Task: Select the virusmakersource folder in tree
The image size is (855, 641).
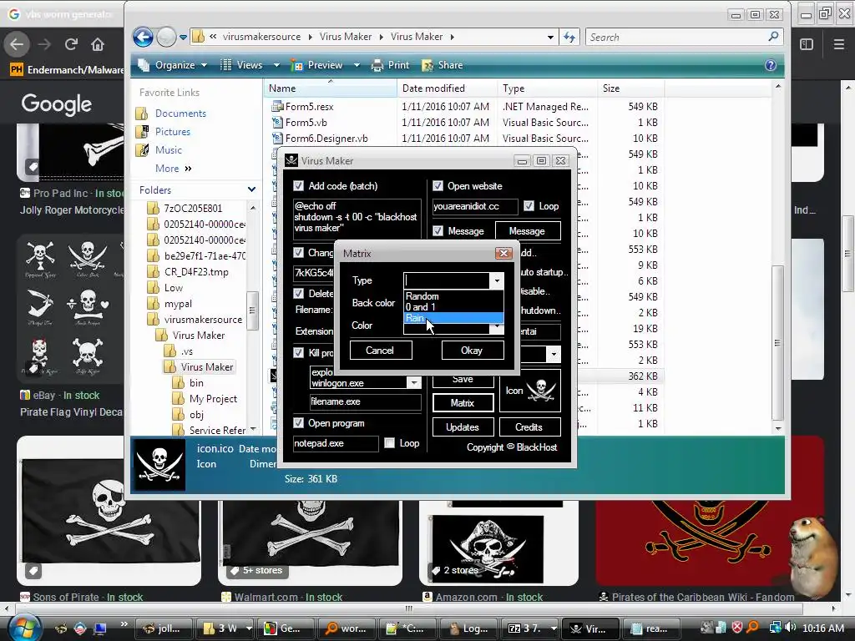Action: [203, 320]
